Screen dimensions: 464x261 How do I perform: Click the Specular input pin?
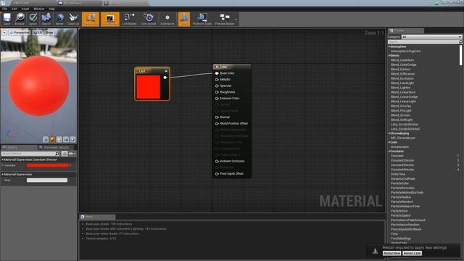coord(217,86)
